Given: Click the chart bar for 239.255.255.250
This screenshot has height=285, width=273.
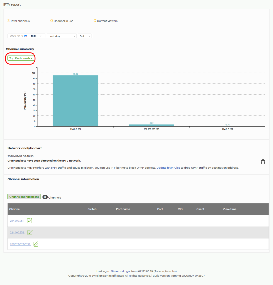Looking at the screenshot, I should point(151,125).
